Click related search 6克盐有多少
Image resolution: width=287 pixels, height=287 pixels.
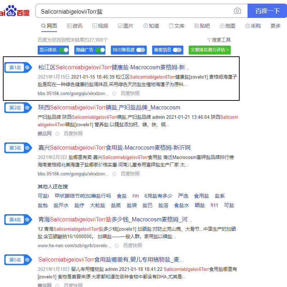point(158,196)
